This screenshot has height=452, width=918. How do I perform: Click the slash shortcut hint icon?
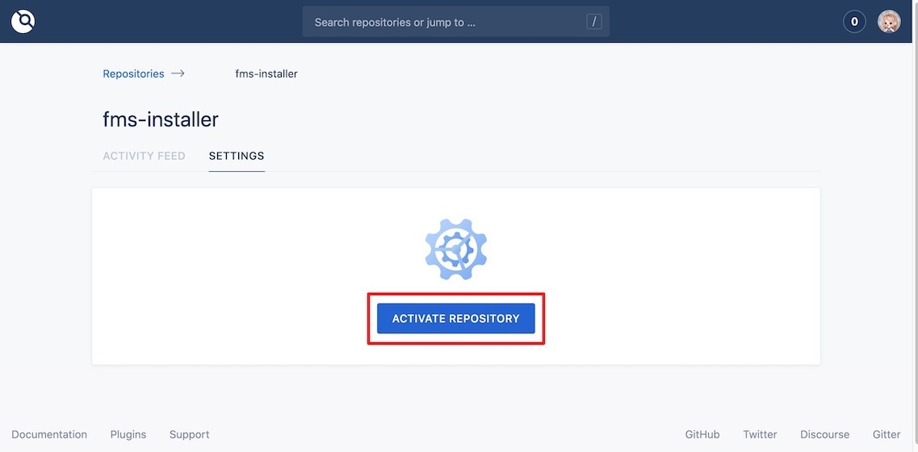click(594, 22)
